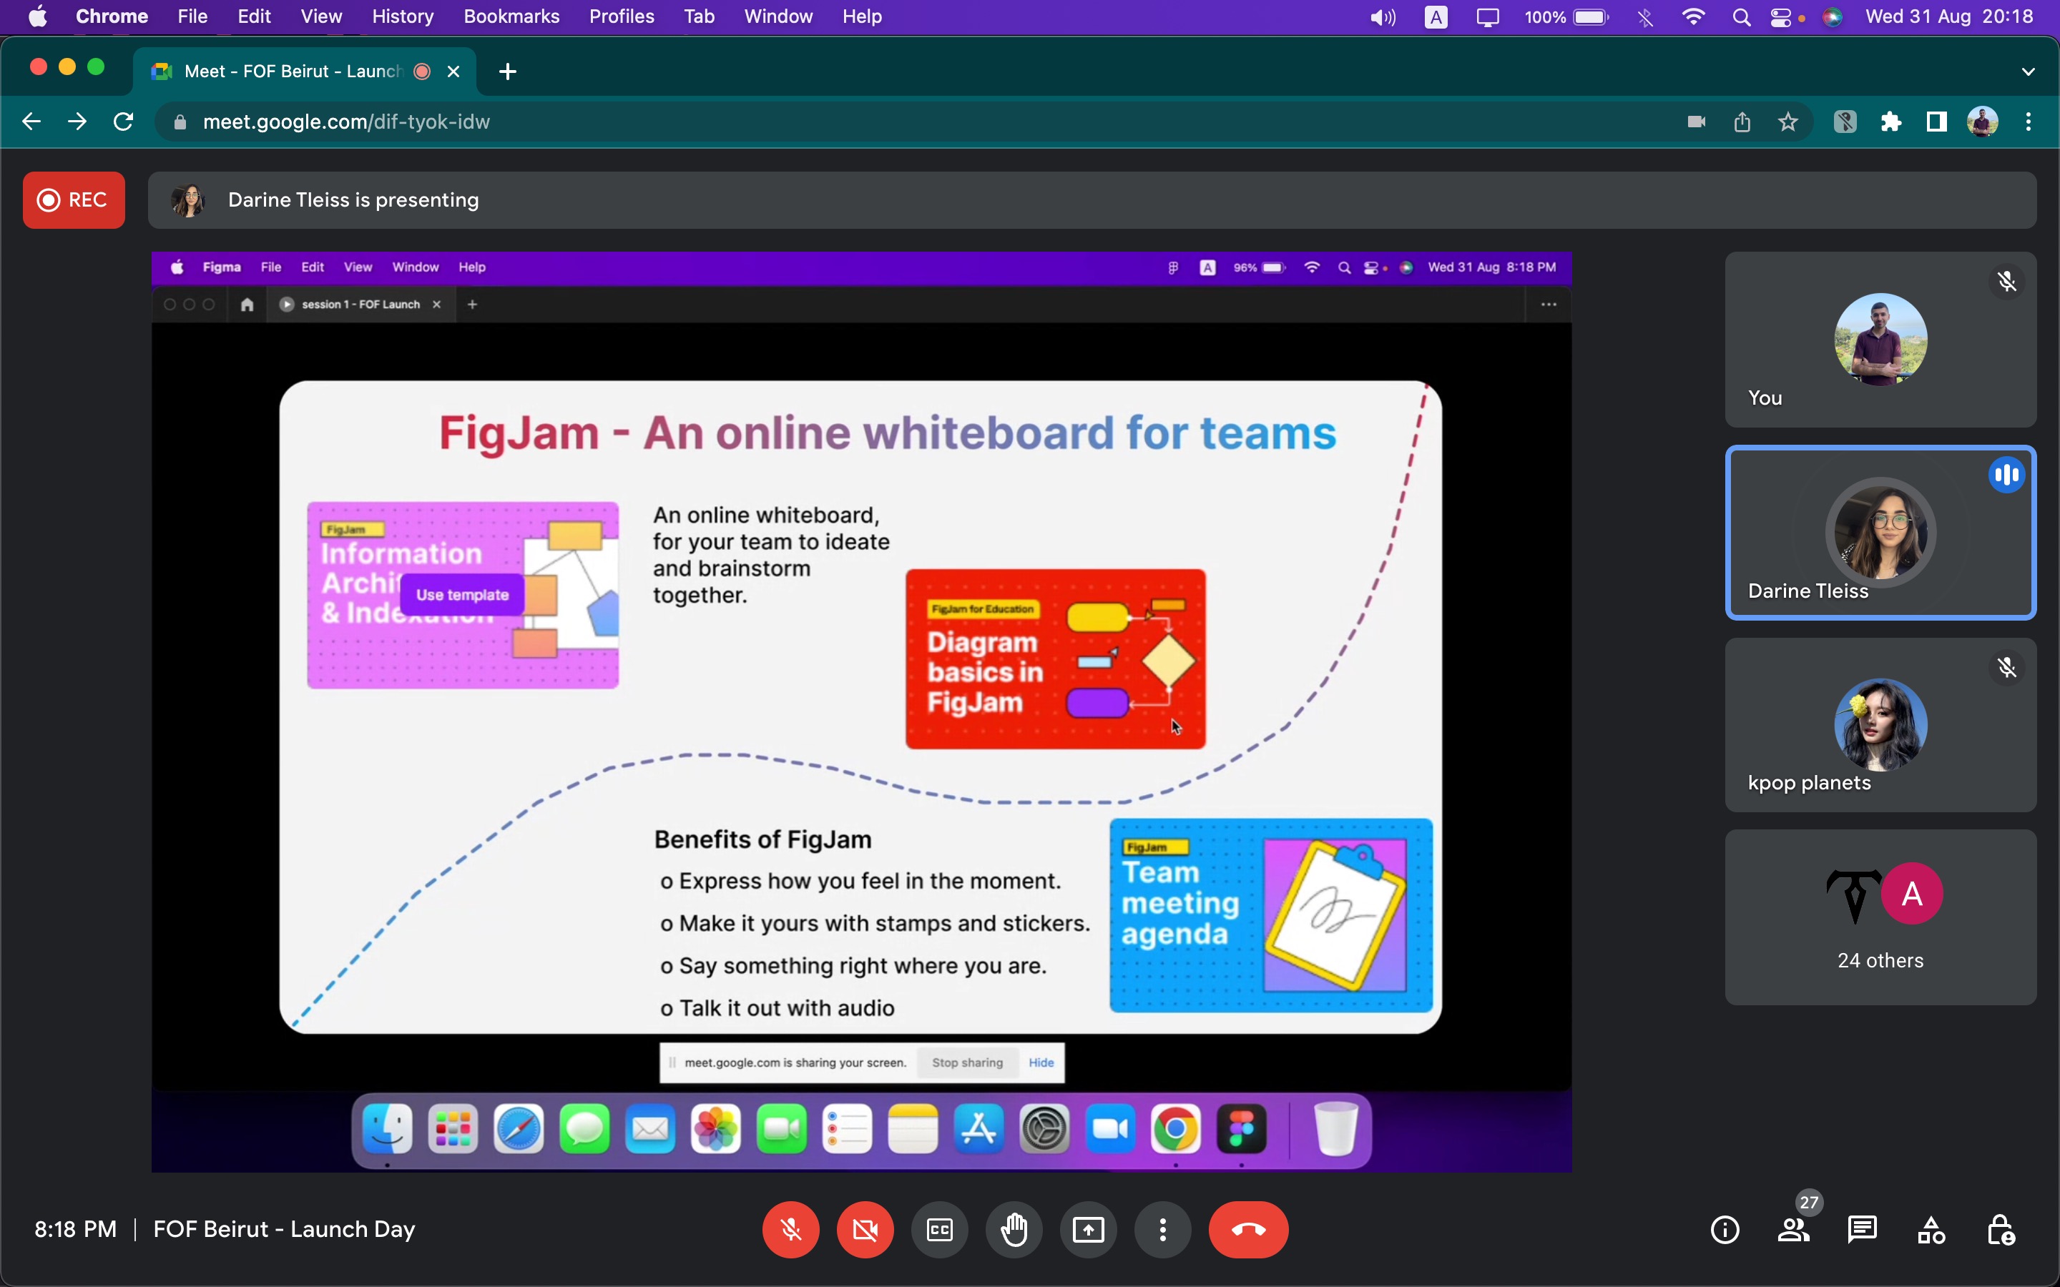Screen dimensions: 2060x1287
Task: Open host controls lock icon
Action: click(2001, 1230)
